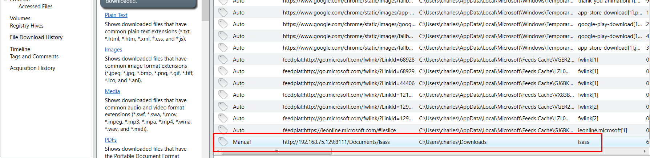Image resolution: width=650 pixels, height=158 pixels.
Task: Open the Plain Text filter link
Action: click(x=116, y=15)
